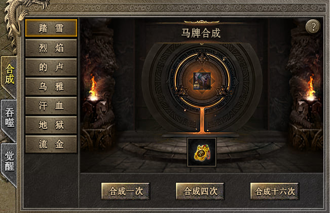Switch to the 合成 side tab
The height and width of the screenshot is (213, 330).
(9, 75)
